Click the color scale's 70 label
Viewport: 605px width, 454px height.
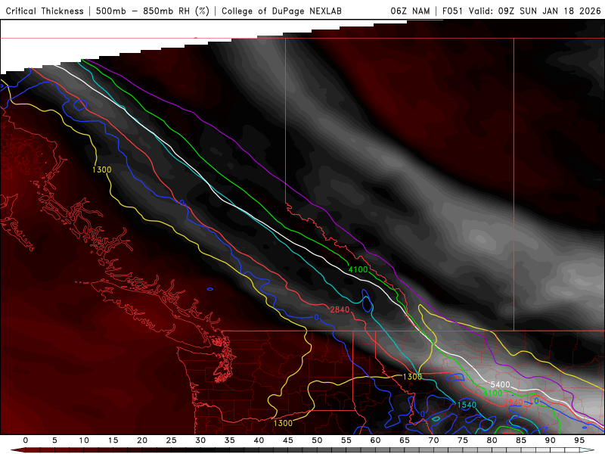(433, 440)
